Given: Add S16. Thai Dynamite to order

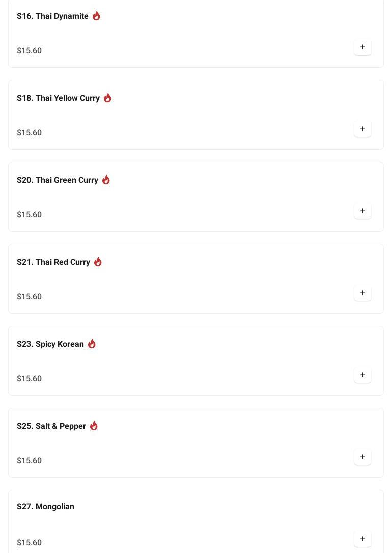Looking at the screenshot, I should click(x=362, y=47).
